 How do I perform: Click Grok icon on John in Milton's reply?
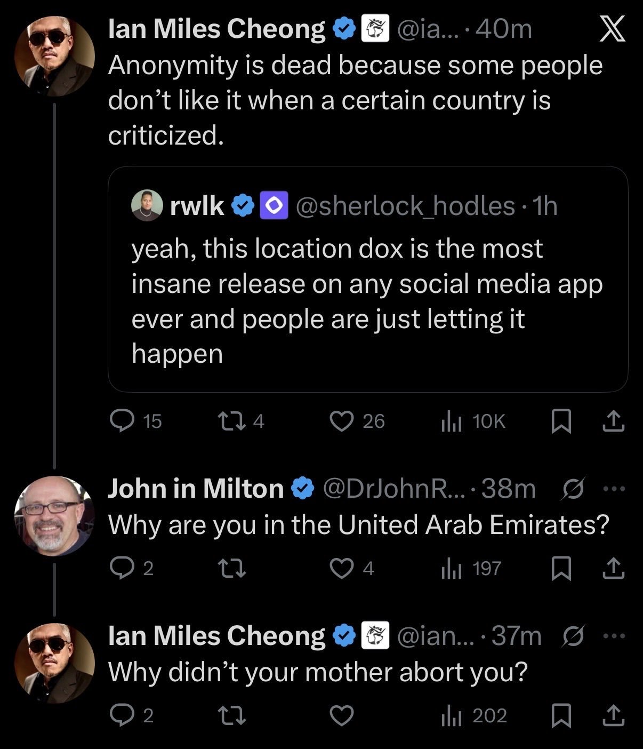(572, 488)
